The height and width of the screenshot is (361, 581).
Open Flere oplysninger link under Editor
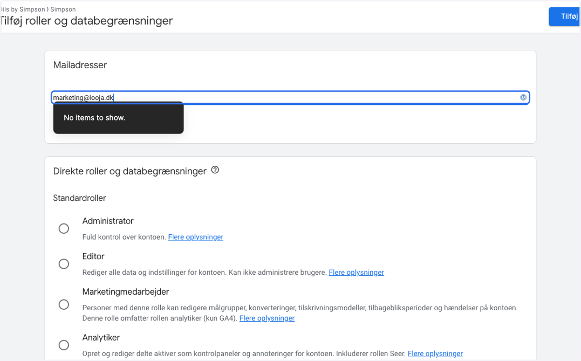pyautogui.click(x=356, y=272)
